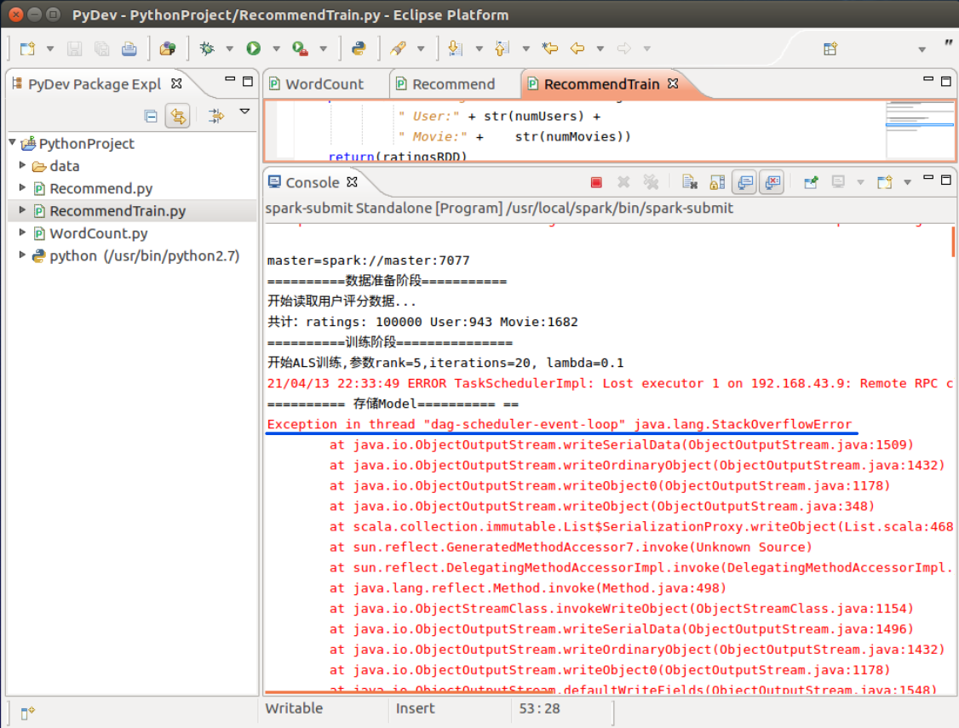Image resolution: width=959 pixels, height=728 pixels.
Task: Maximize the editor area
Action: tap(946, 81)
